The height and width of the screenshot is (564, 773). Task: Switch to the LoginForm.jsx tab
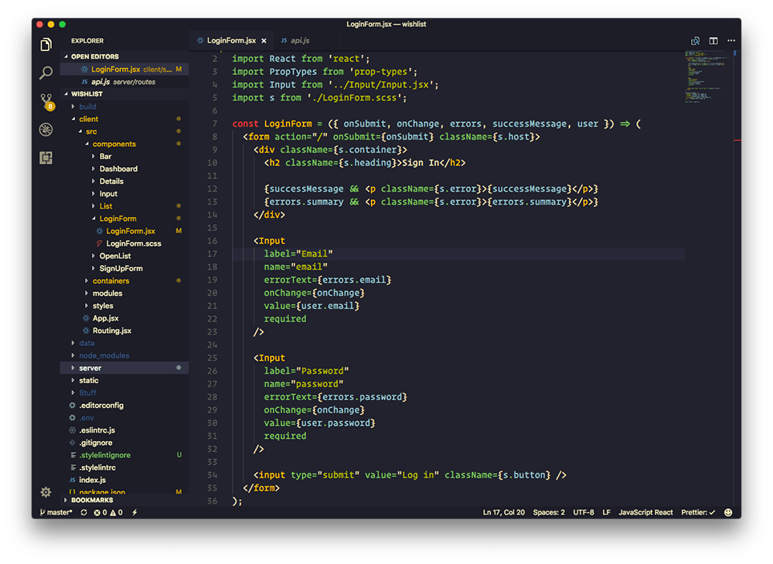230,40
